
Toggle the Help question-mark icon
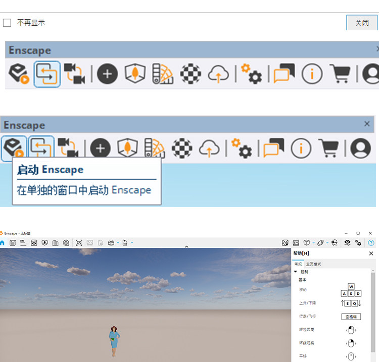[x=371, y=243]
